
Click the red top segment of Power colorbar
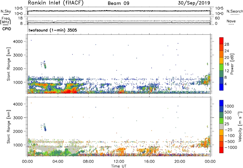(x=221, y=41)
